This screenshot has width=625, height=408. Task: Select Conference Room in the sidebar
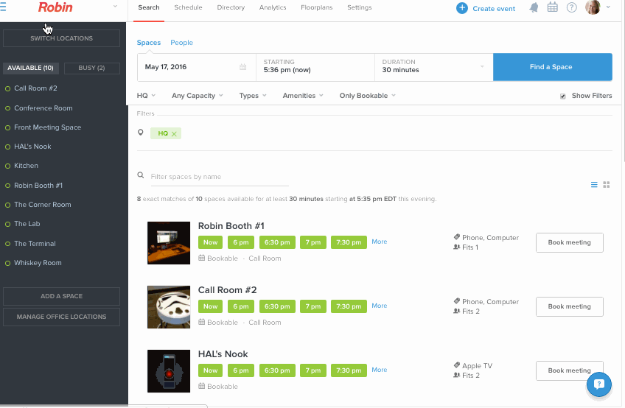(x=43, y=108)
